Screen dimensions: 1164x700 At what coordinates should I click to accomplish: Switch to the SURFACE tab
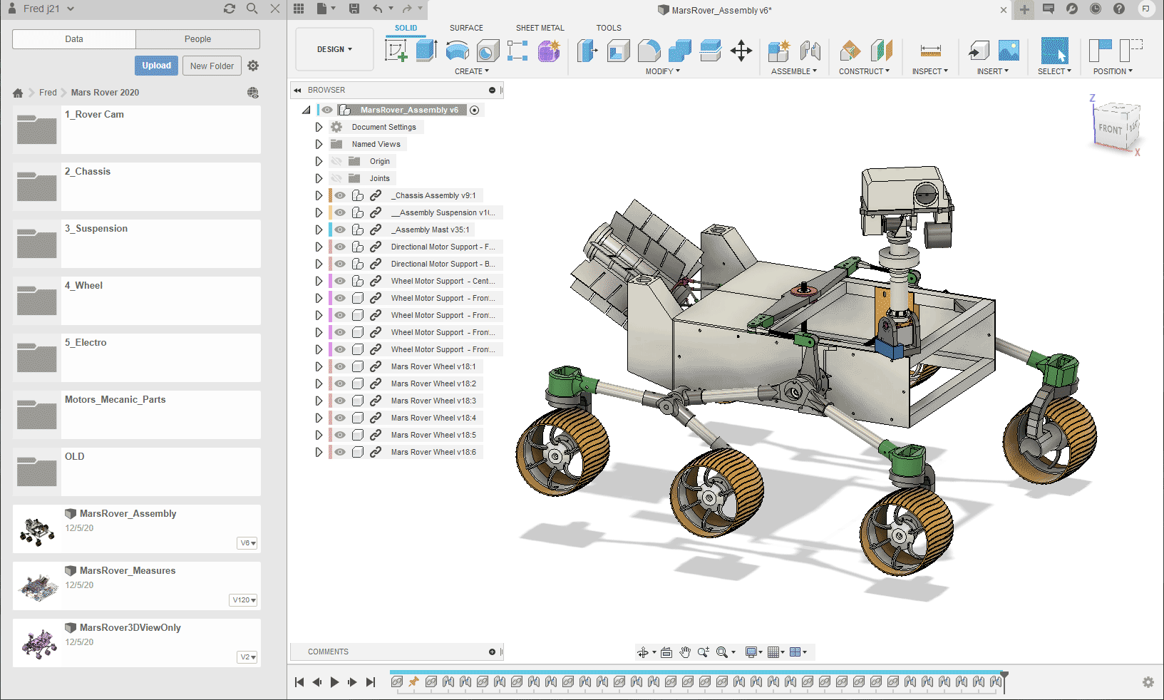pyautogui.click(x=466, y=28)
